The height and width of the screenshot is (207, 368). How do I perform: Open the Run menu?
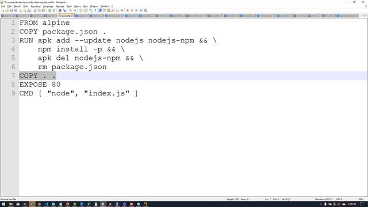coord(86,6)
